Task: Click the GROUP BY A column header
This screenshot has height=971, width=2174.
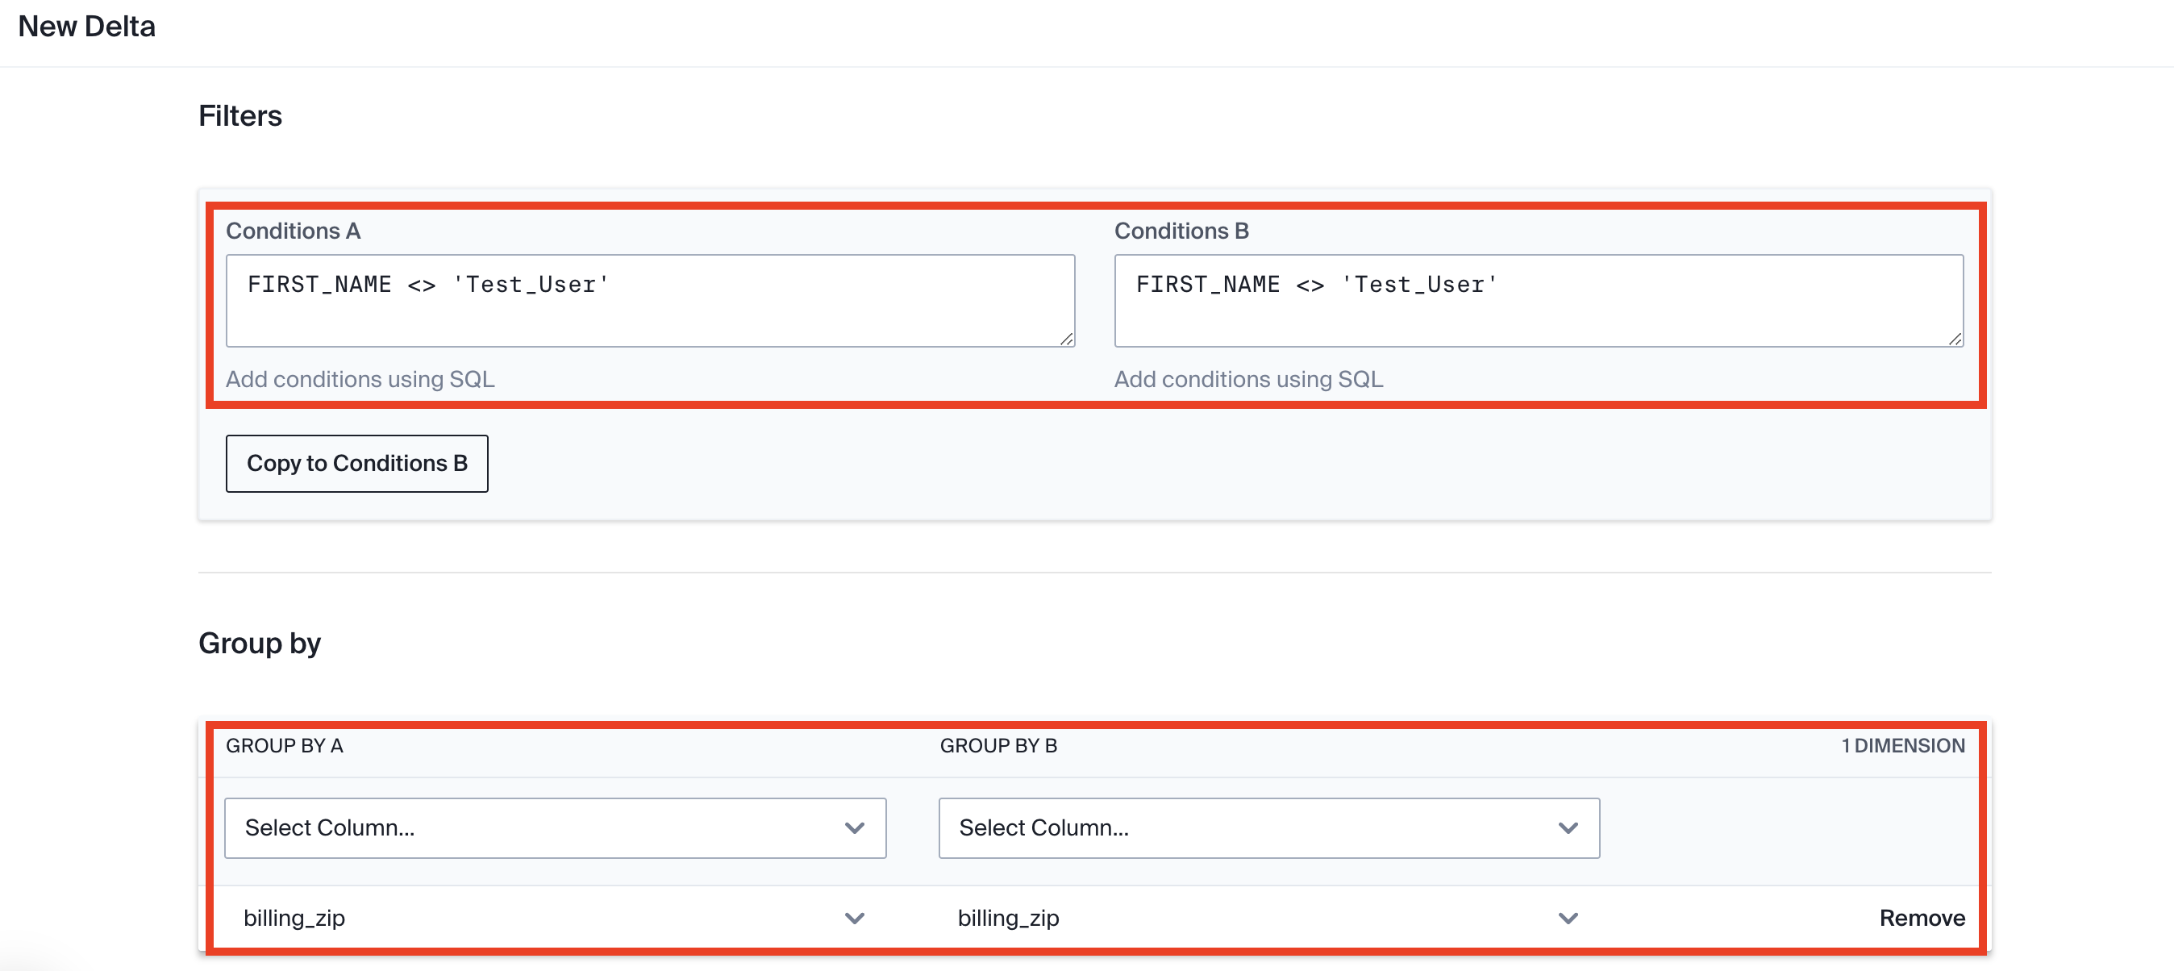Action: 284,745
